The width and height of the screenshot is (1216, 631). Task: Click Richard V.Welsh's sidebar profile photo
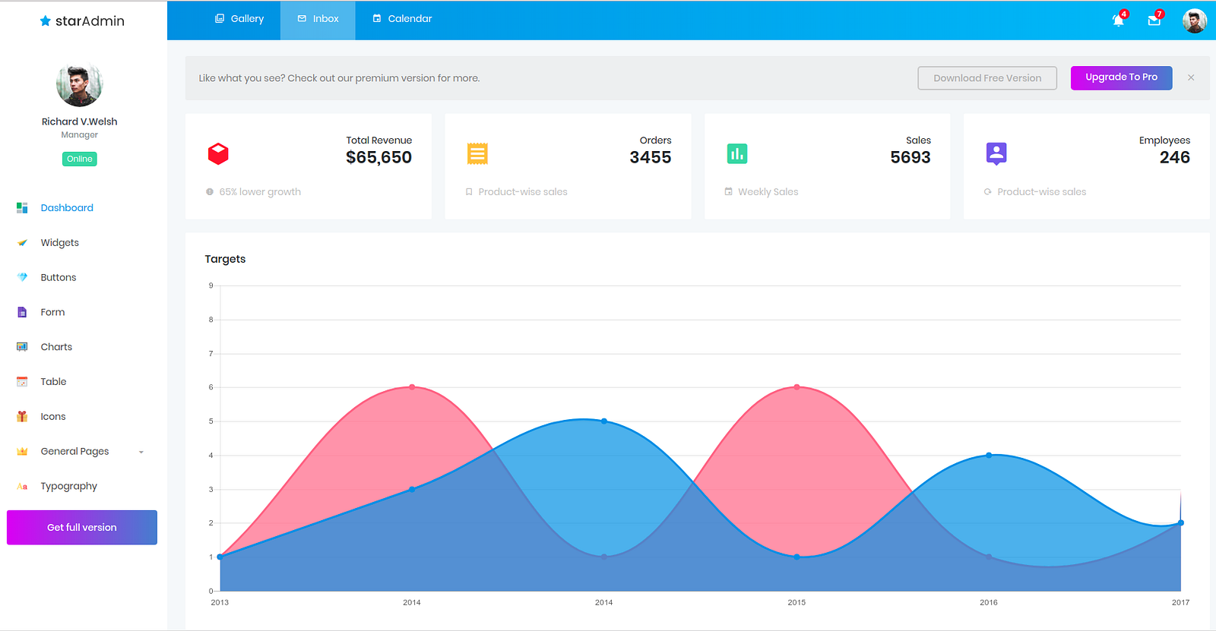pyautogui.click(x=79, y=84)
